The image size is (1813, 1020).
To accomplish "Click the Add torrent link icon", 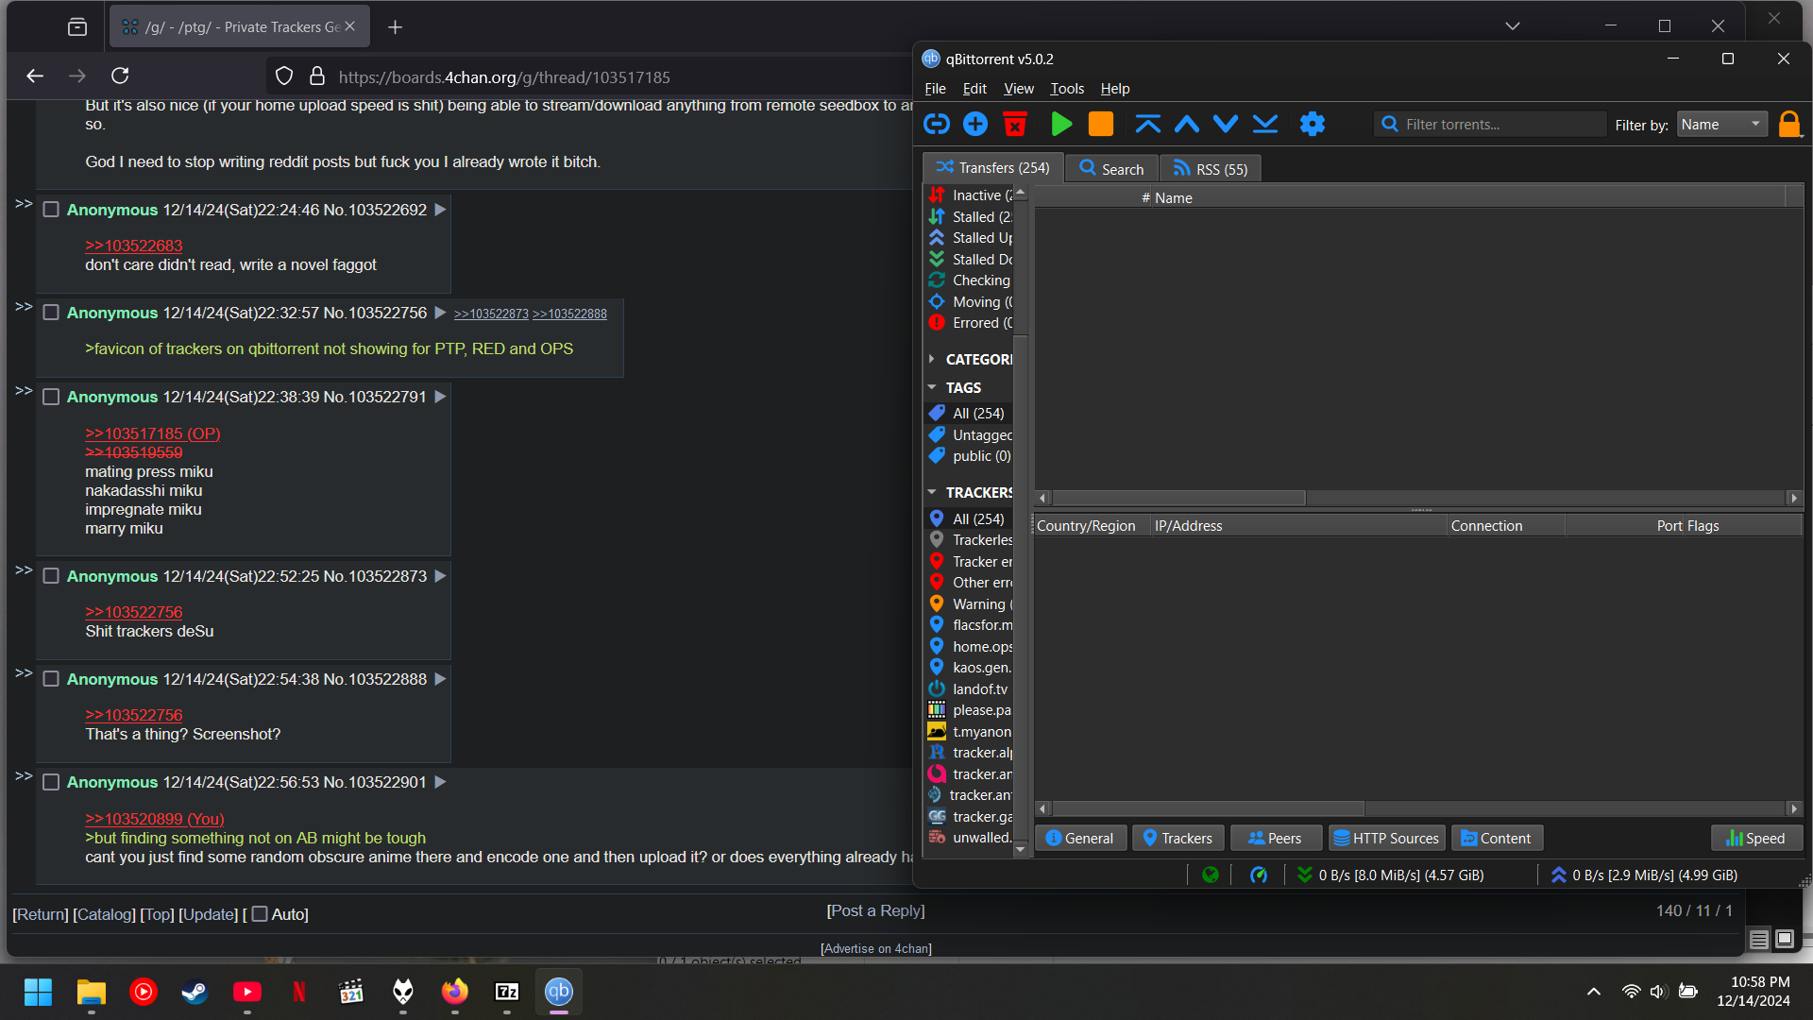I will click(x=936, y=124).
